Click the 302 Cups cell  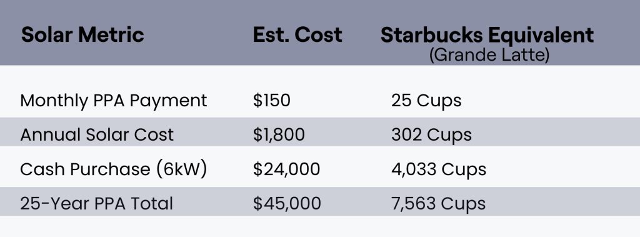[x=431, y=135]
